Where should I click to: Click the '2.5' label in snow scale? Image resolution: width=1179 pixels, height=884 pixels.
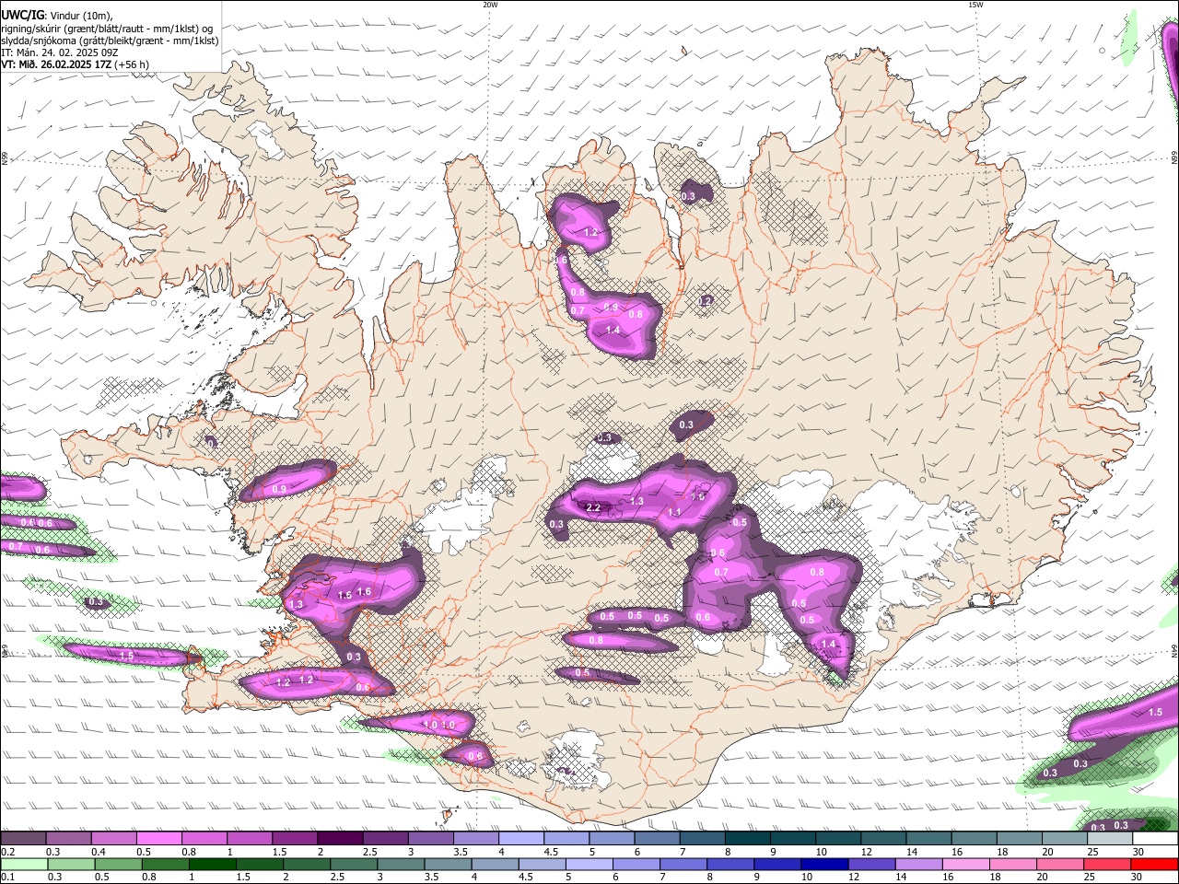coord(369,852)
